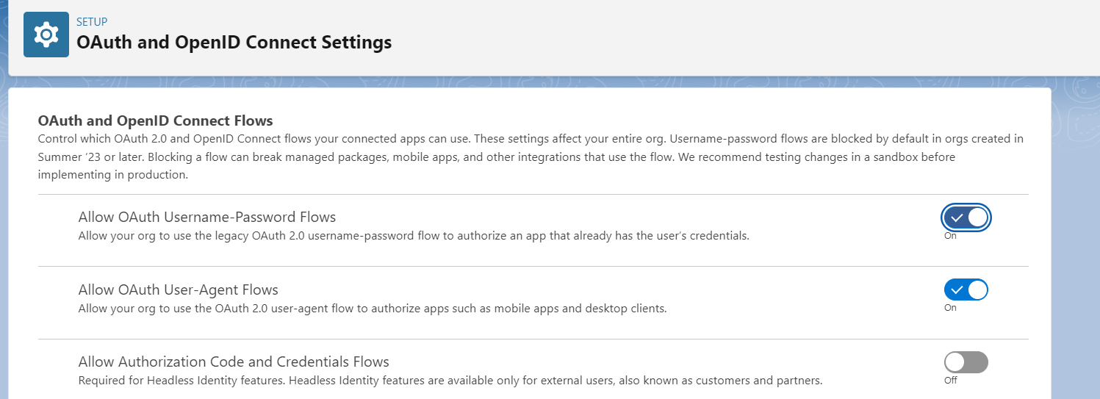Screen dimensions: 1100x399
Task: Turn off Allow OAuth User-Agent Flows
Action: click(966, 290)
